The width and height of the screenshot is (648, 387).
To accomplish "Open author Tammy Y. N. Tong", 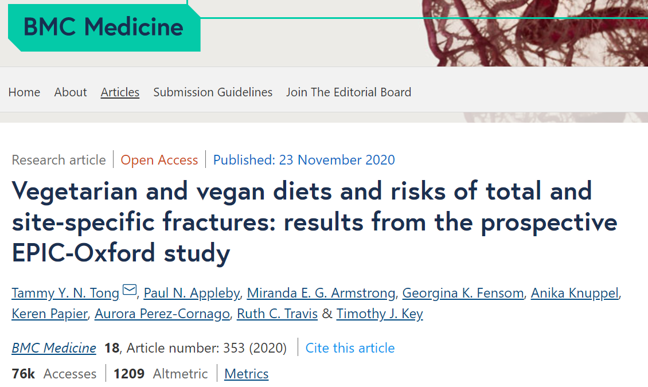I will coord(65,293).
